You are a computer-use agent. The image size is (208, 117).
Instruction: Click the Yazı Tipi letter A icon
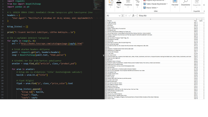[119, 1]
